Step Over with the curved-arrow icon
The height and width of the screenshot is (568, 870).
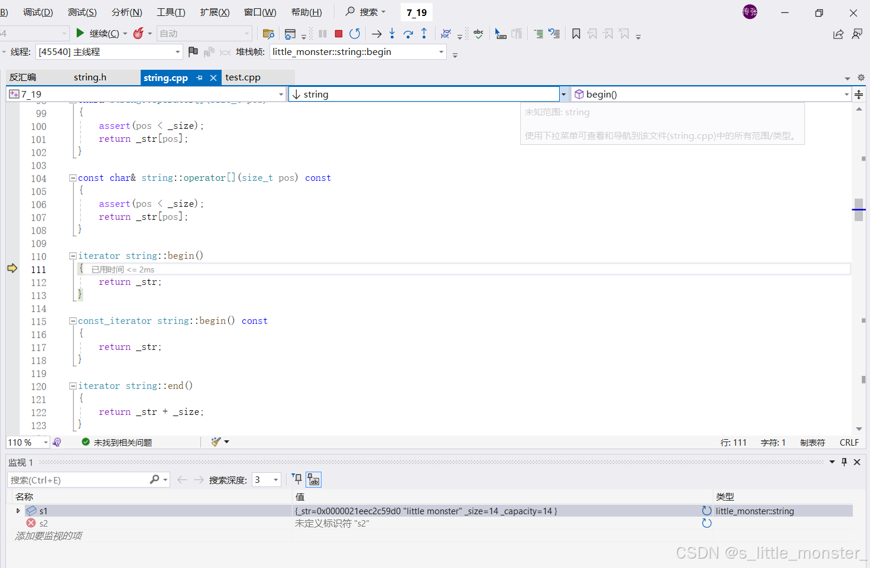[408, 34]
